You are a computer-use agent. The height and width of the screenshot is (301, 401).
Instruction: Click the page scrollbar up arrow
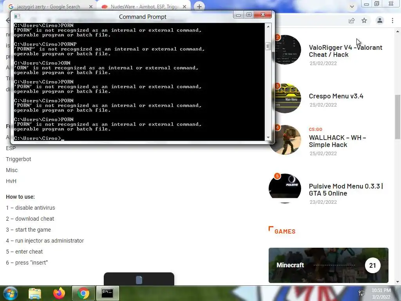(397, 31)
